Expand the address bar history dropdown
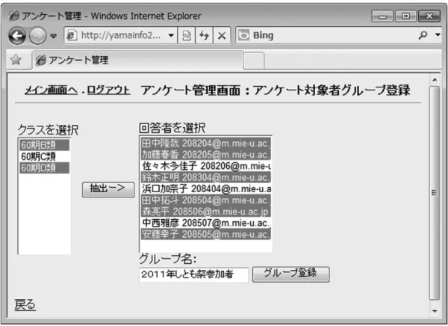This screenshot has height=326, width=448. tap(171, 35)
